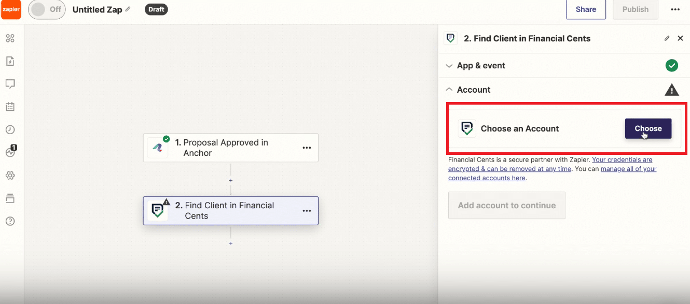Open the comments chat icon in sidebar
This screenshot has width=690, height=304.
point(10,84)
